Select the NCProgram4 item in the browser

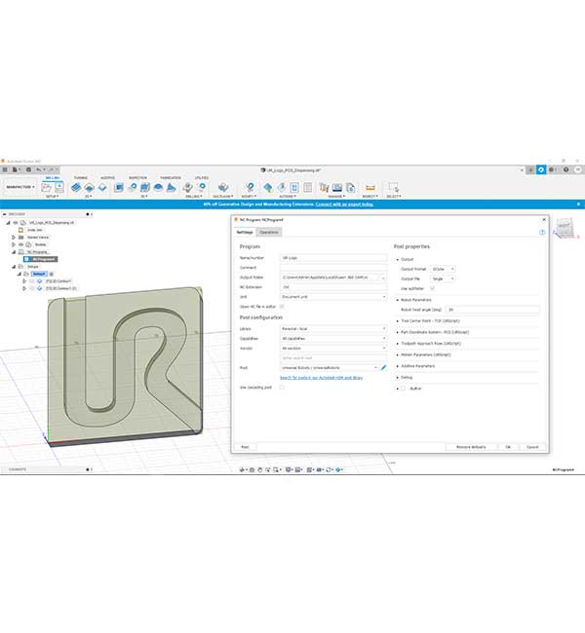[x=40, y=259]
